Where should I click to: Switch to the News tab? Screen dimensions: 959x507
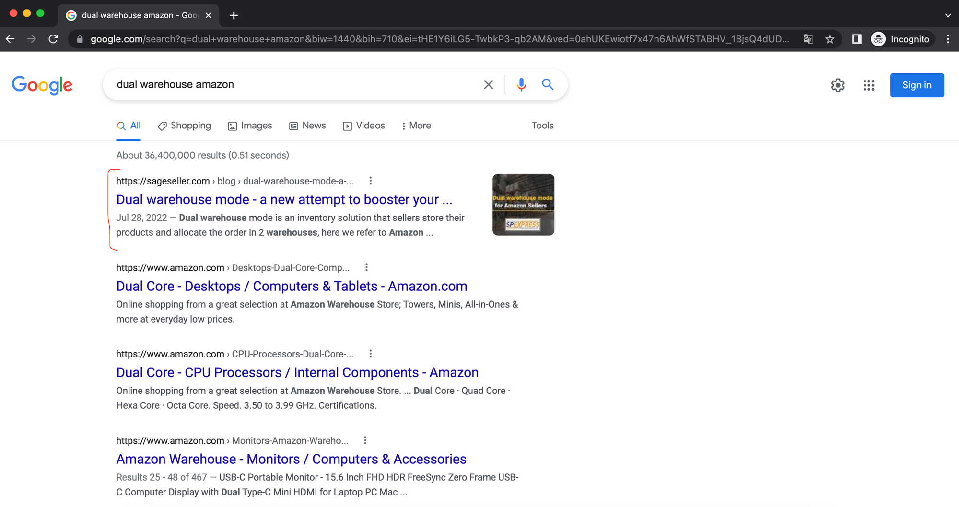[307, 126]
